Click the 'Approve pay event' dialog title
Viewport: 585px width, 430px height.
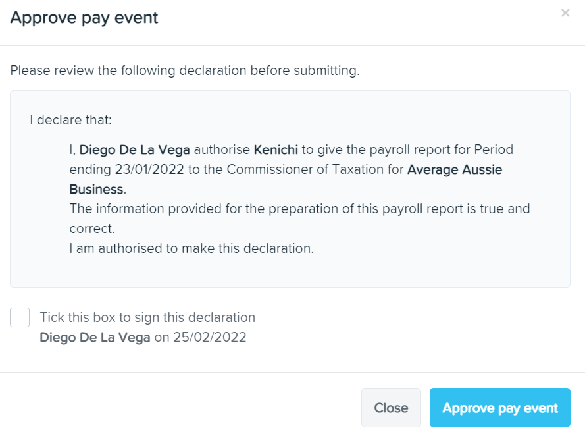coord(84,18)
